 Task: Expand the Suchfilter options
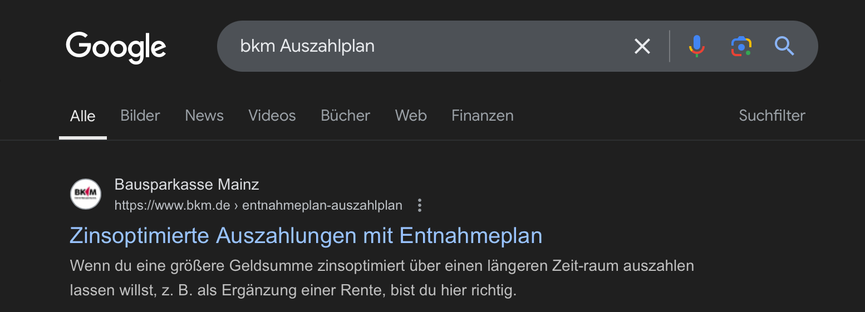(771, 116)
